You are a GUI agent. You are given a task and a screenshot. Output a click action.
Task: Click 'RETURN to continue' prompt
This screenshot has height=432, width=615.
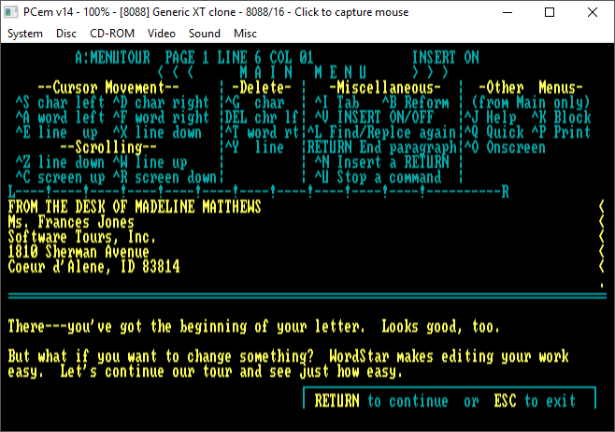click(x=381, y=401)
